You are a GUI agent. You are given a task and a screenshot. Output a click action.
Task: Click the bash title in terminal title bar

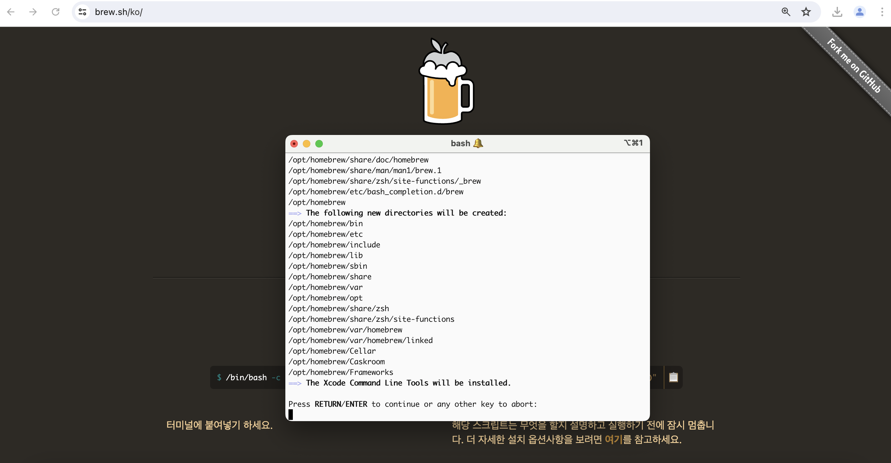pos(460,143)
